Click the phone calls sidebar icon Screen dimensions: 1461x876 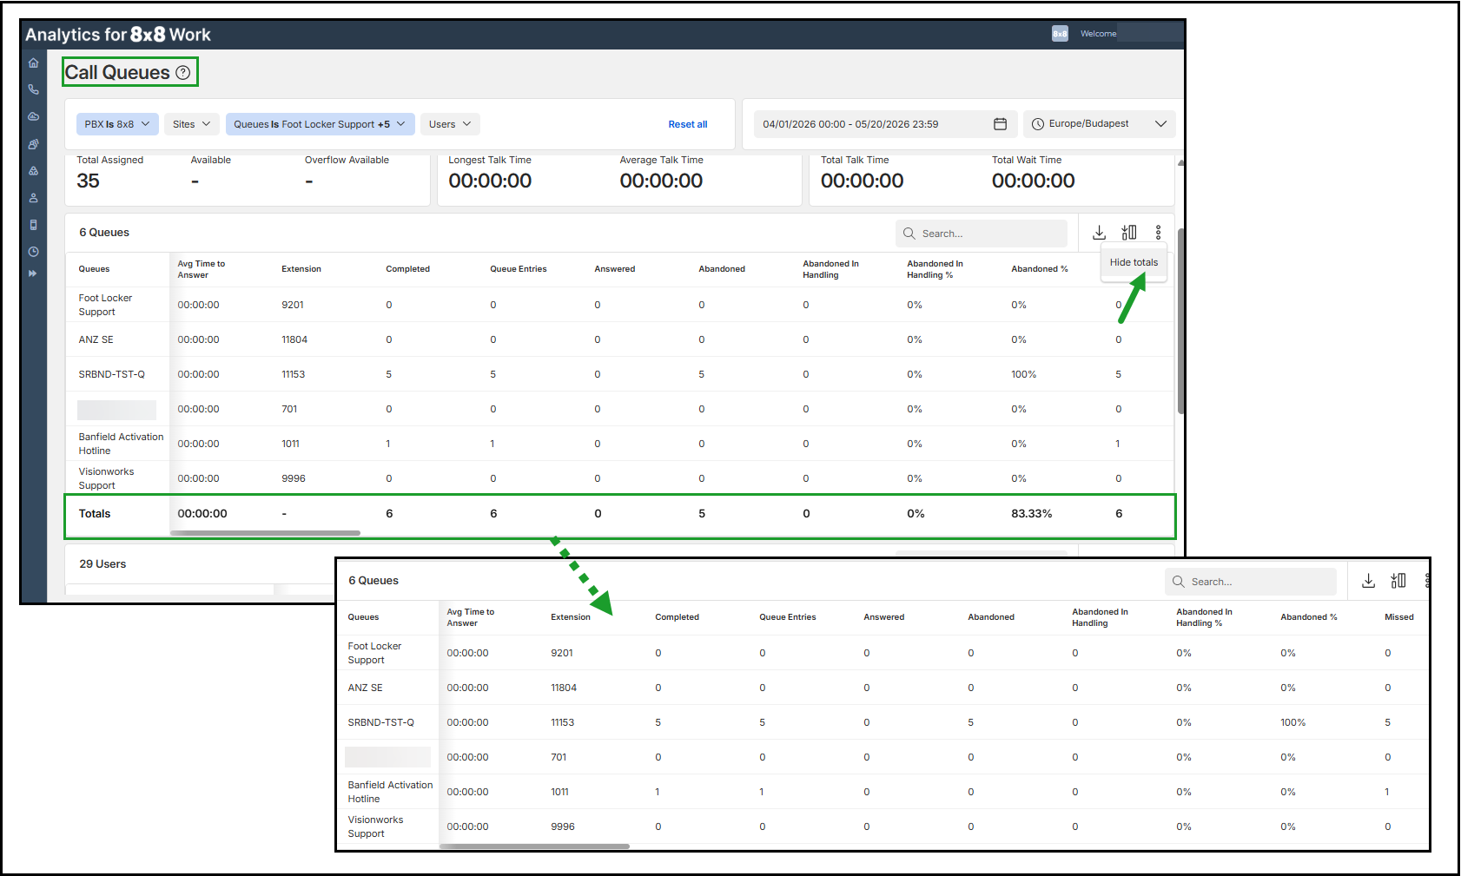pyautogui.click(x=33, y=89)
